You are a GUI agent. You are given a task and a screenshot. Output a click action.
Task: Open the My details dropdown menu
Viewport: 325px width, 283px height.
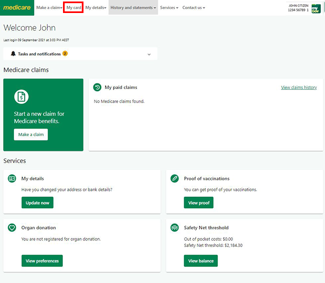coord(96,7)
